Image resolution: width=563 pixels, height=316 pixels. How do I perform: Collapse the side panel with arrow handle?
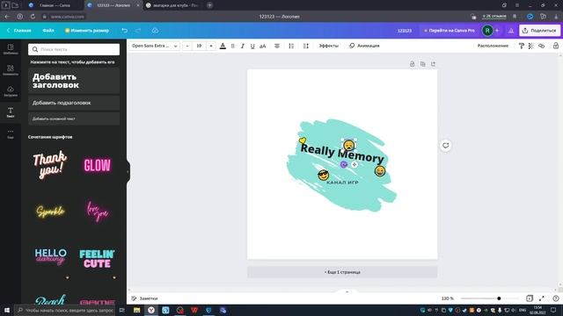click(128, 172)
